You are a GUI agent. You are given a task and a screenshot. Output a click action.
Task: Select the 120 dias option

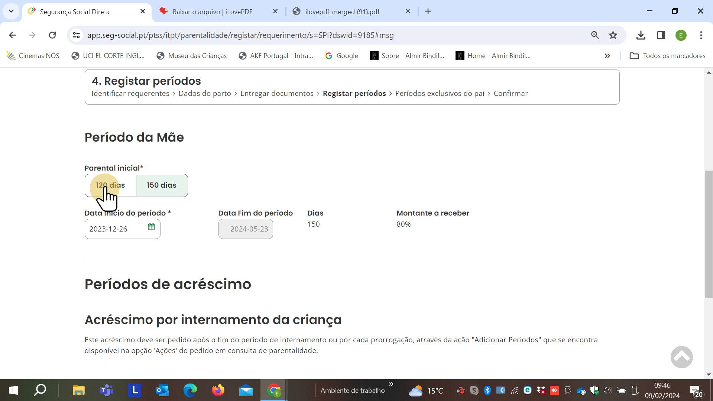pyautogui.click(x=111, y=185)
